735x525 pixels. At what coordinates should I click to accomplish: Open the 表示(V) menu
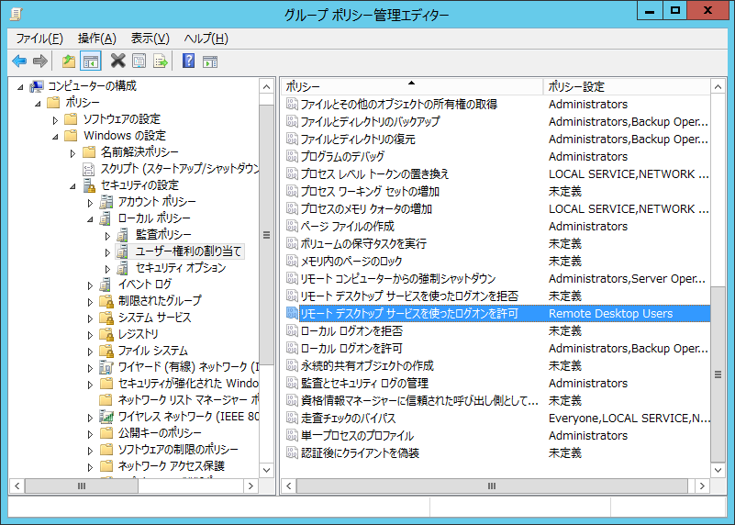(x=150, y=39)
